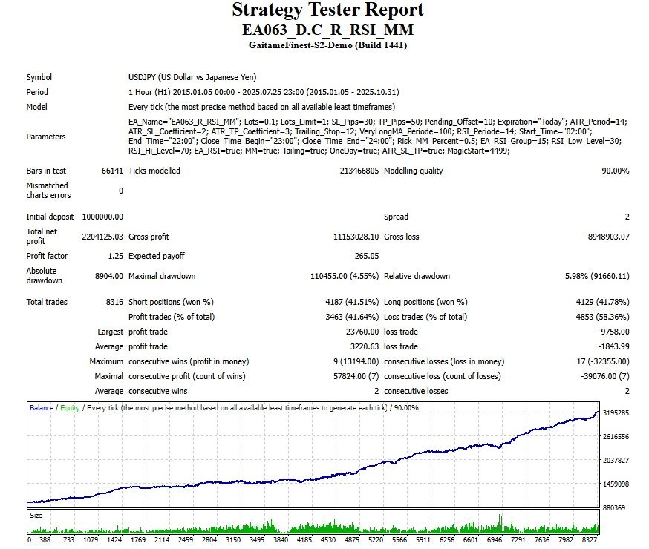The height and width of the screenshot is (549, 649).
Task: Click the 3195285 y-axis label
Action: pos(616,413)
